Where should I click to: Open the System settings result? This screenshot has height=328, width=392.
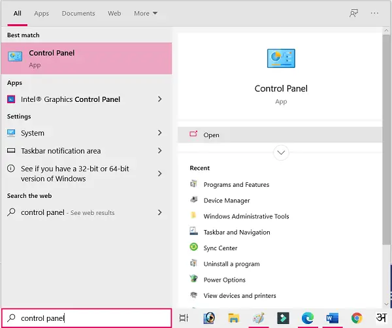86,133
